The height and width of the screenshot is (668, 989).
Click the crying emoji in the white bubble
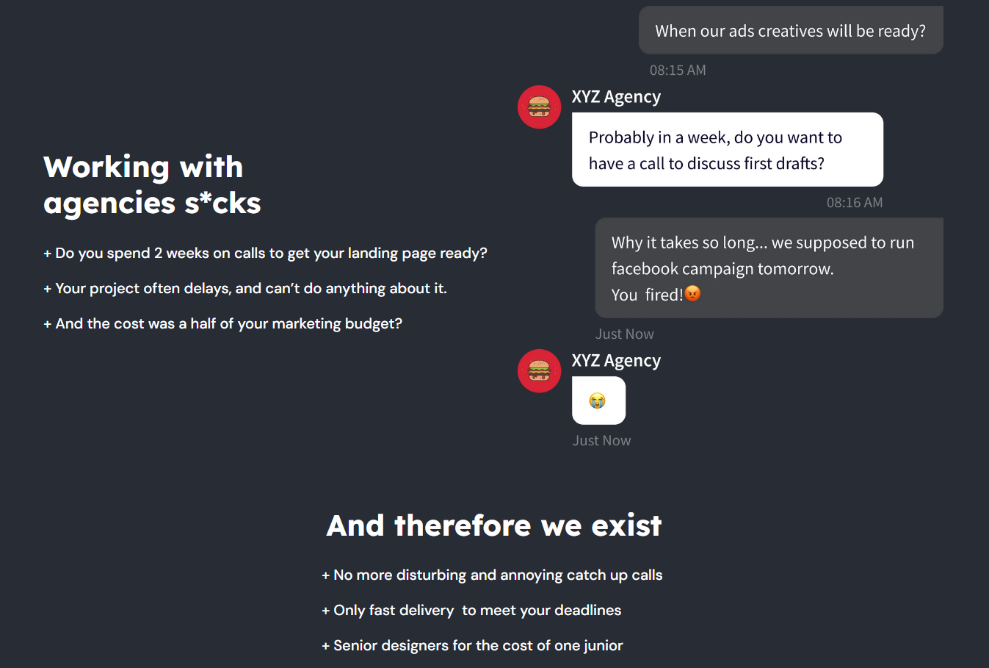point(598,401)
